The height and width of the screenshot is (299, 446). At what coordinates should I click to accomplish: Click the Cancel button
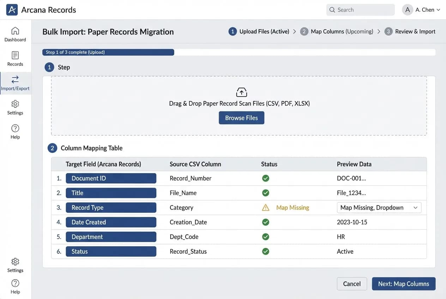(352, 284)
